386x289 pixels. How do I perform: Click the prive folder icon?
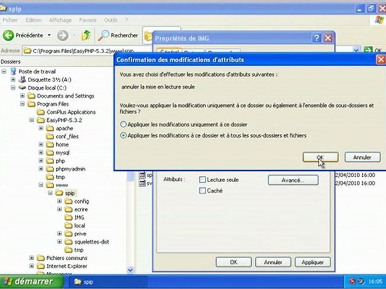click(68, 234)
